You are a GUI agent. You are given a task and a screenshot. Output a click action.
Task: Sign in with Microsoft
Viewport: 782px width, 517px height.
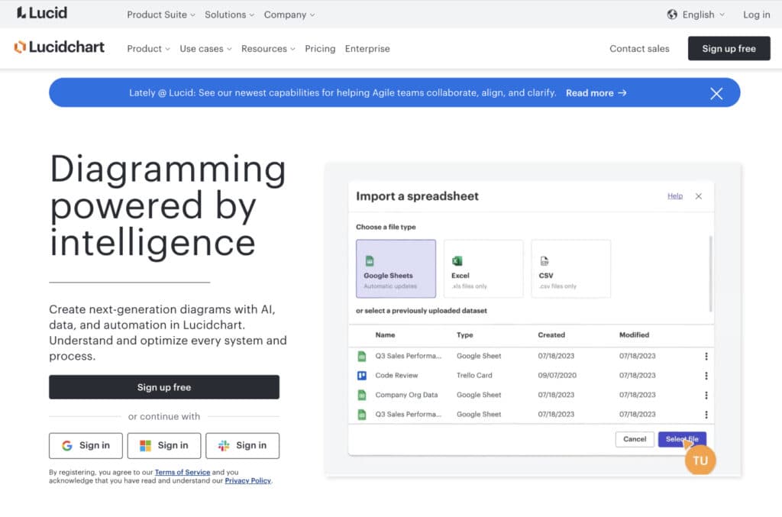[x=164, y=445]
